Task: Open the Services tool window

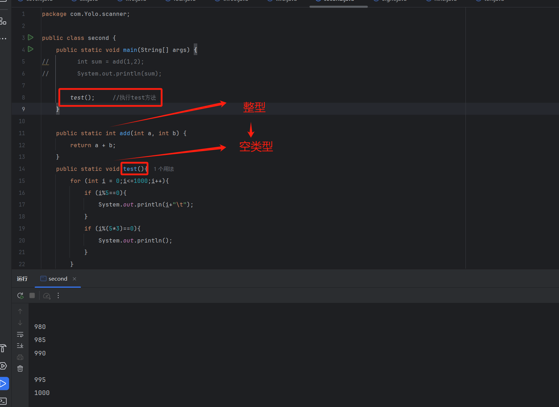Action: (3, 366)
